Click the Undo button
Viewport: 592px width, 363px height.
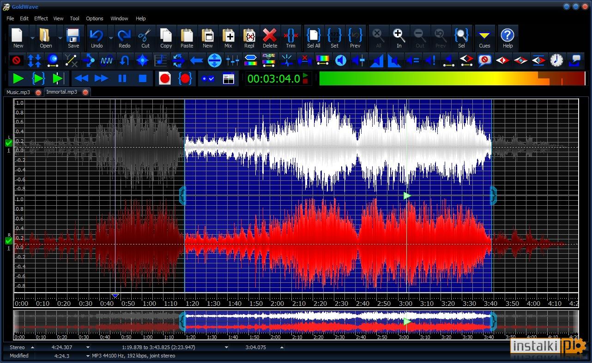[97, 38]
